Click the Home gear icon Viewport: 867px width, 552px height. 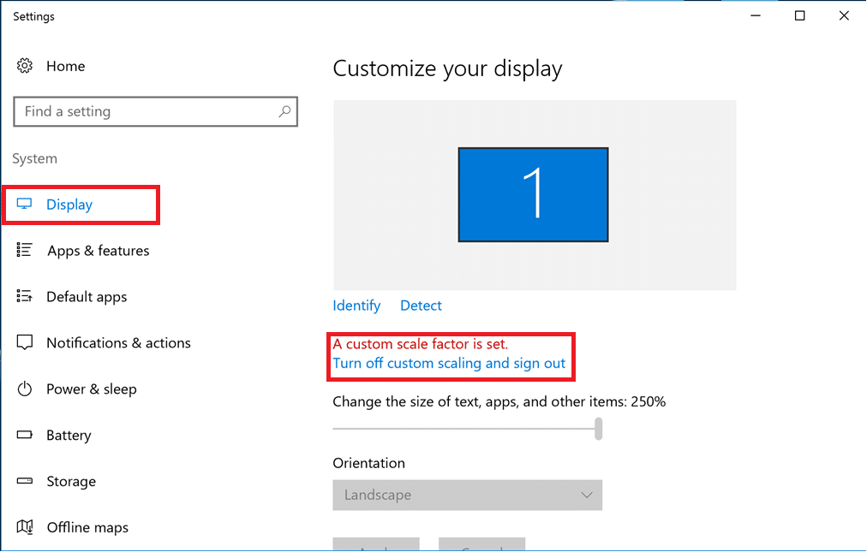tap(26, 66)
